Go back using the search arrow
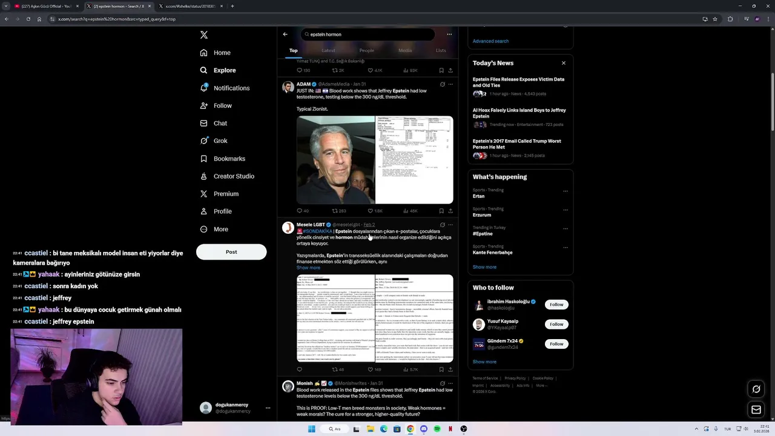This screenshot has height=436, width=775. pos(285,35)
